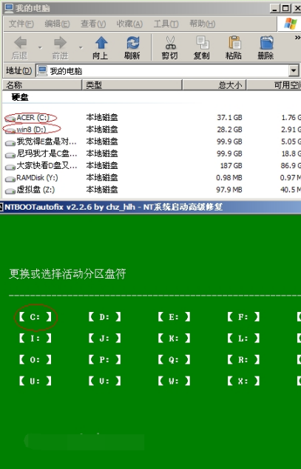Open the 查看(V) menu
301x469 pixels.
(x=93, y=24)
